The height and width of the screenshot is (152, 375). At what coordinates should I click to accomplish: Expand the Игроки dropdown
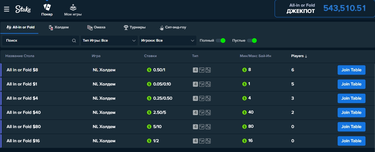[x=168, y=41]
